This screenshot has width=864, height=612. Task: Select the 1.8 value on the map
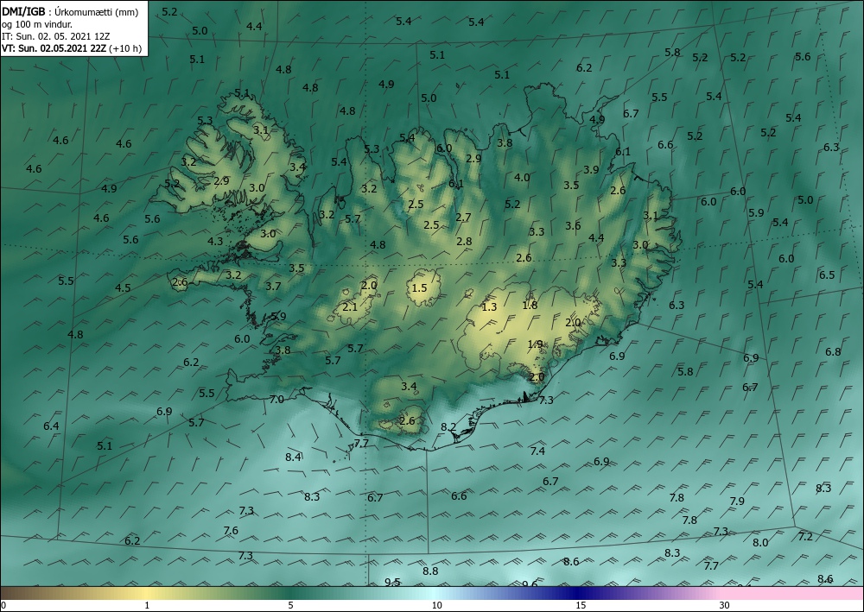tap(530, 305)
